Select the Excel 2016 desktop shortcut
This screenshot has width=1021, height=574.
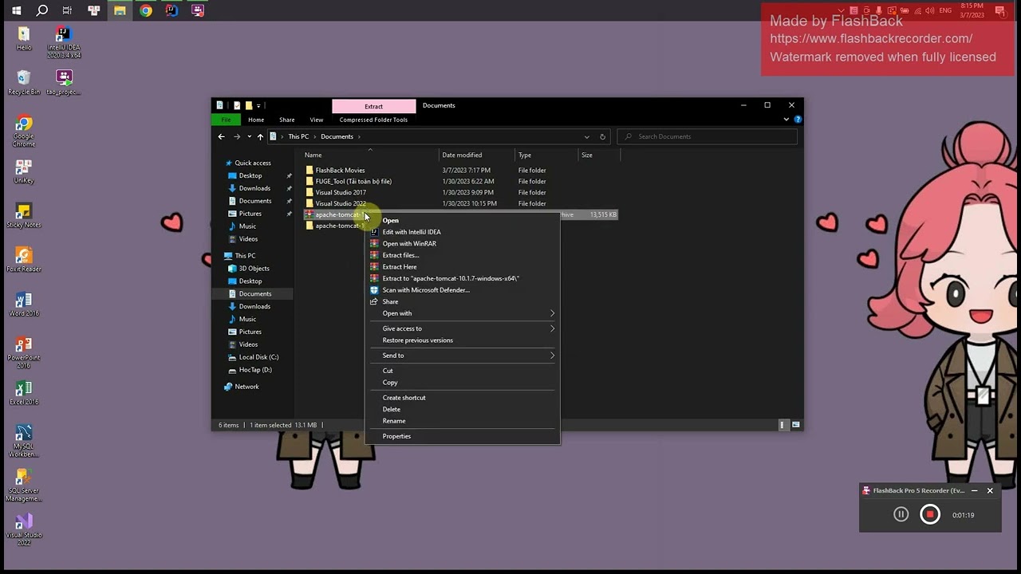pyautogui.click(x=24, y=392)
